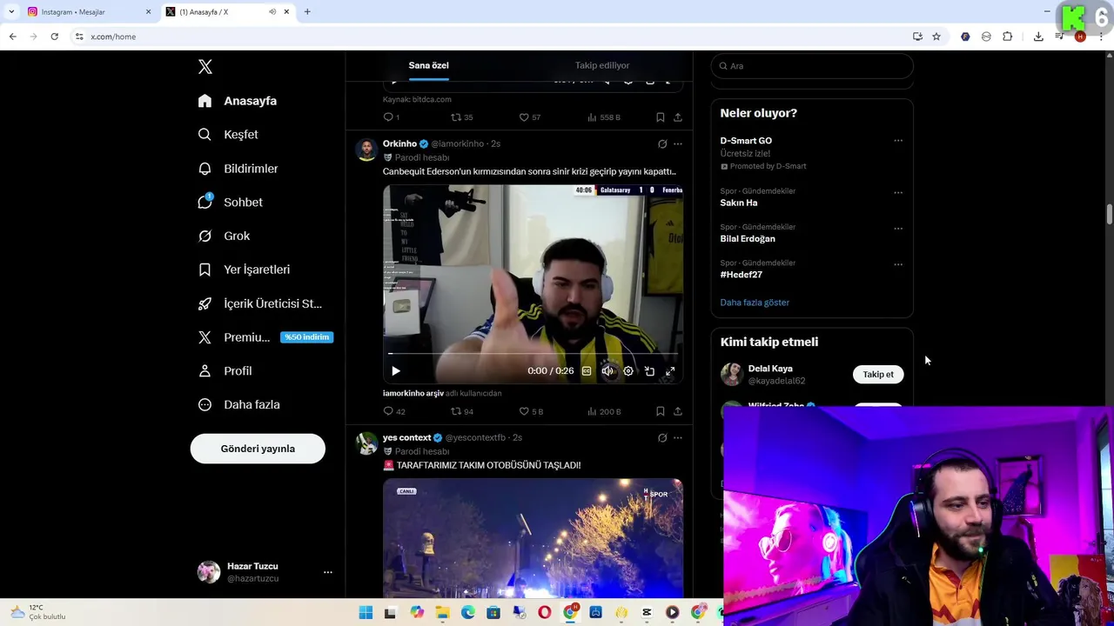Open more options for Sakın Ha trend
Screen dimensions: 1114x626
tap(898, 193)
